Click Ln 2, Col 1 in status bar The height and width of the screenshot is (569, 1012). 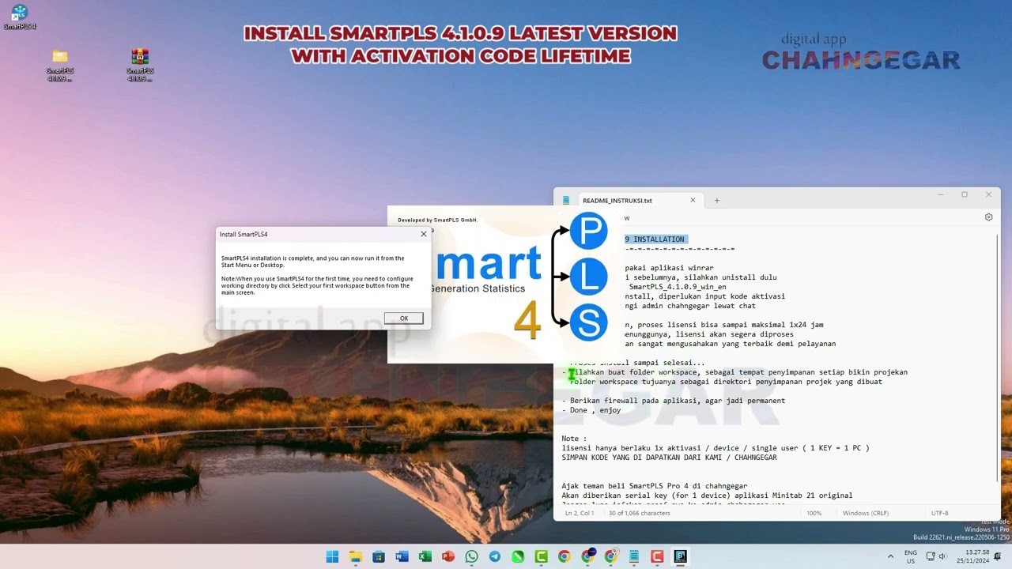pos(580,513)
